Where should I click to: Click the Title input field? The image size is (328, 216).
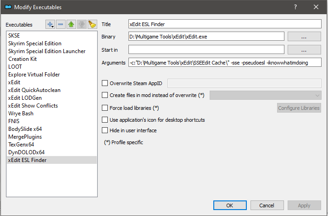coord(225,24)
